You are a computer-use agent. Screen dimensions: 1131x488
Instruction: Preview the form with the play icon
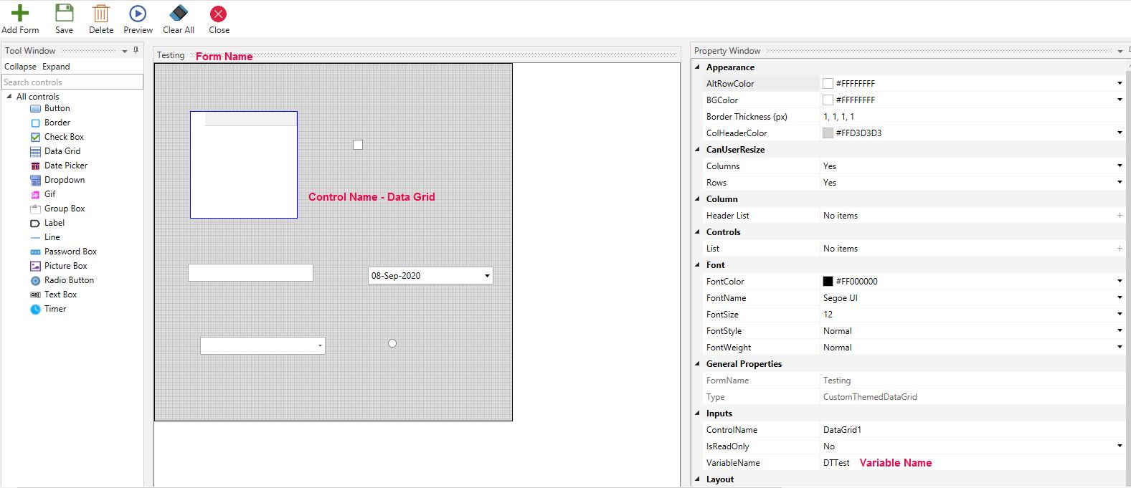coord(138,14)
